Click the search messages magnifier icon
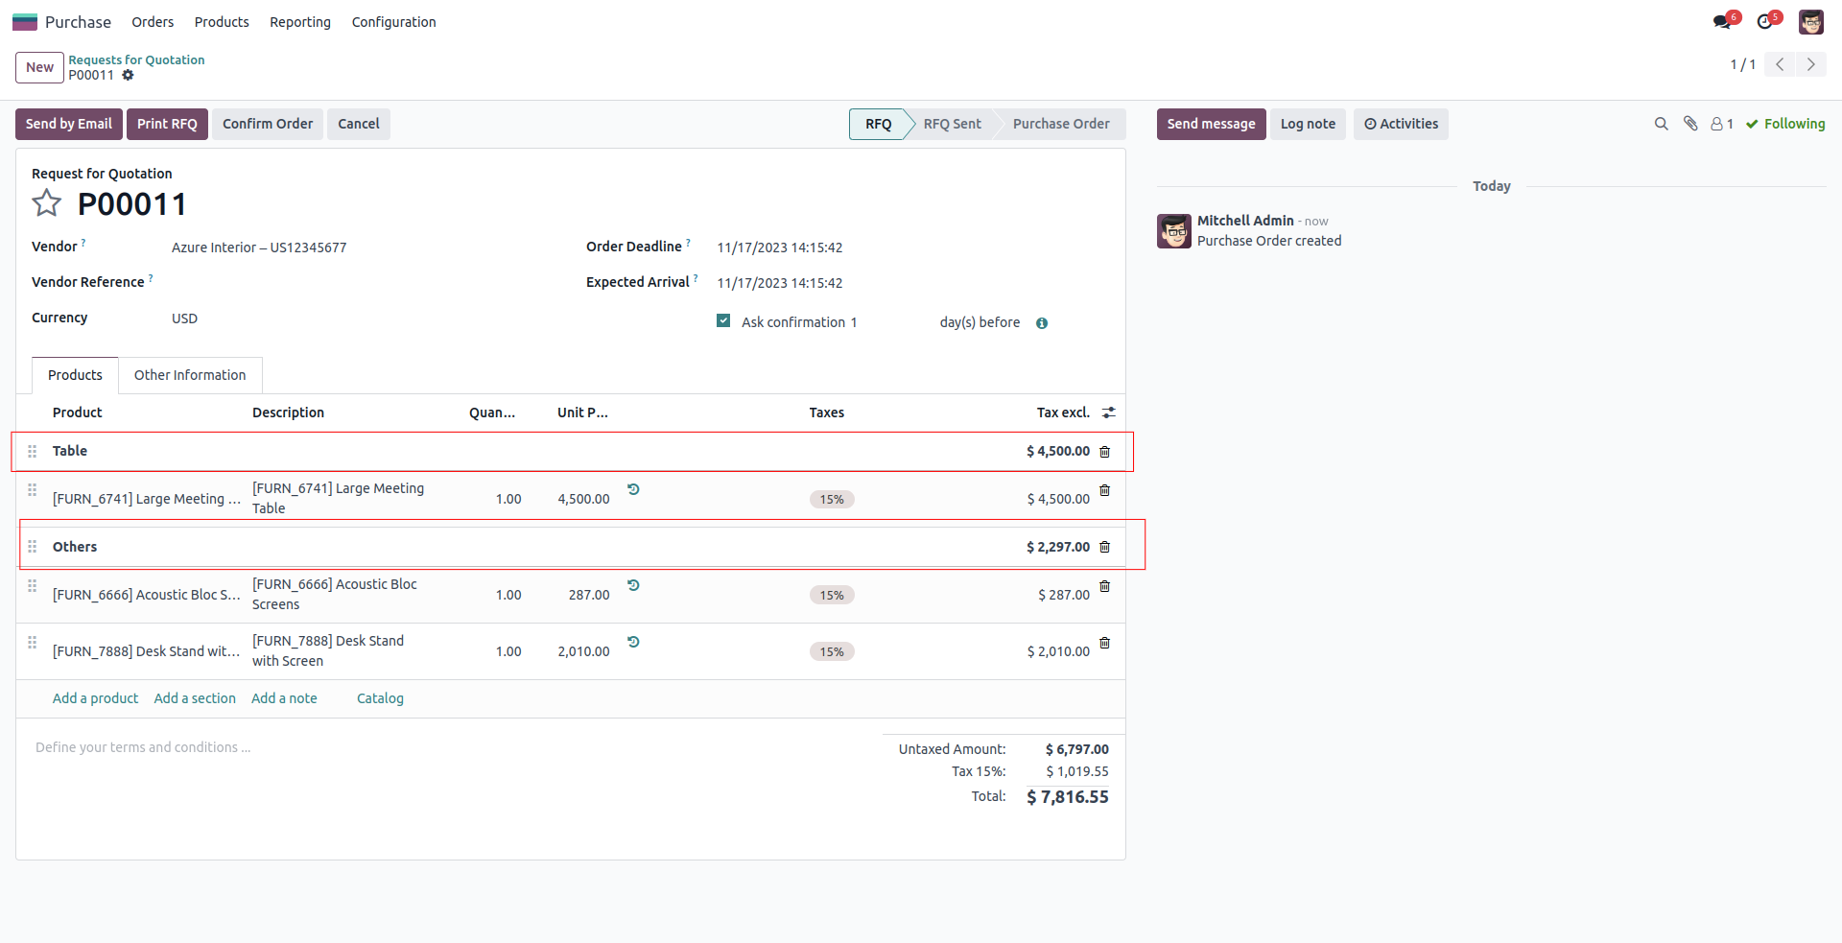 click(x=1661, y=124)
